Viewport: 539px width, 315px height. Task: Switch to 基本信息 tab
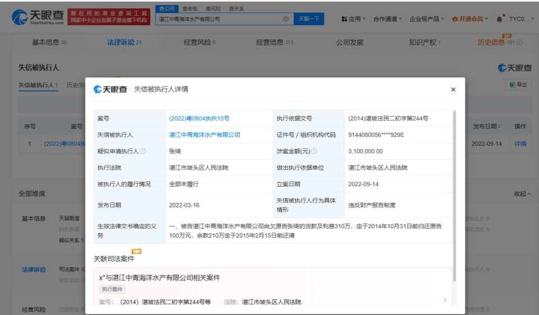tap(49, 43)
